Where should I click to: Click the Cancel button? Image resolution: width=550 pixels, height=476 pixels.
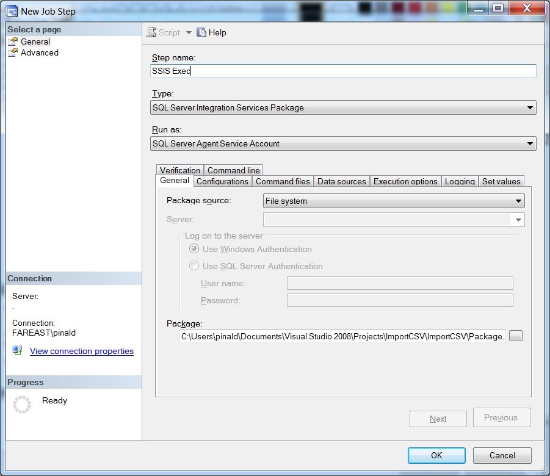(x=502, y=455)
